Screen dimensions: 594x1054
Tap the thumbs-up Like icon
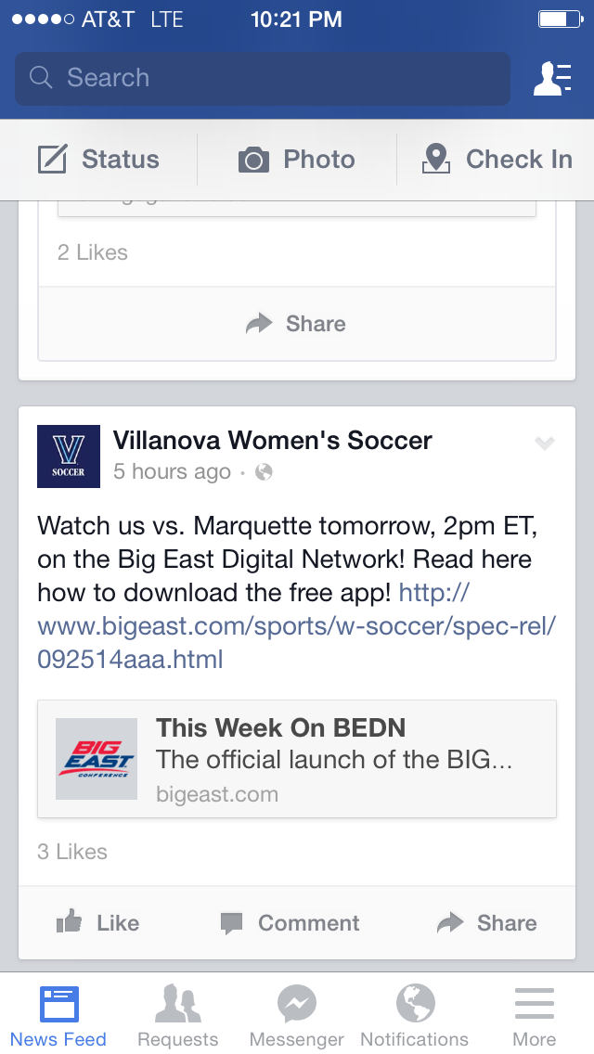70,922
